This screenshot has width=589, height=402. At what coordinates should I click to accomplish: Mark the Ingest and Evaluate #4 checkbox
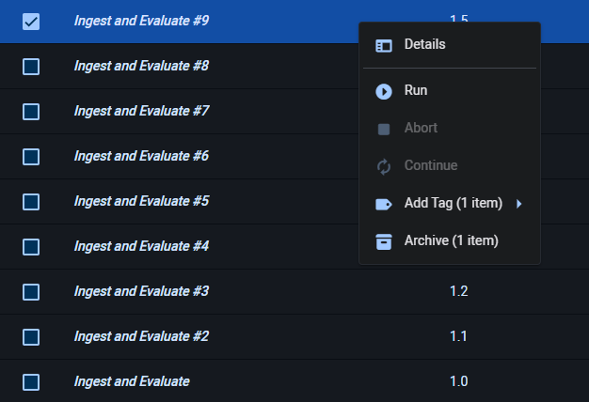[31, 247]
